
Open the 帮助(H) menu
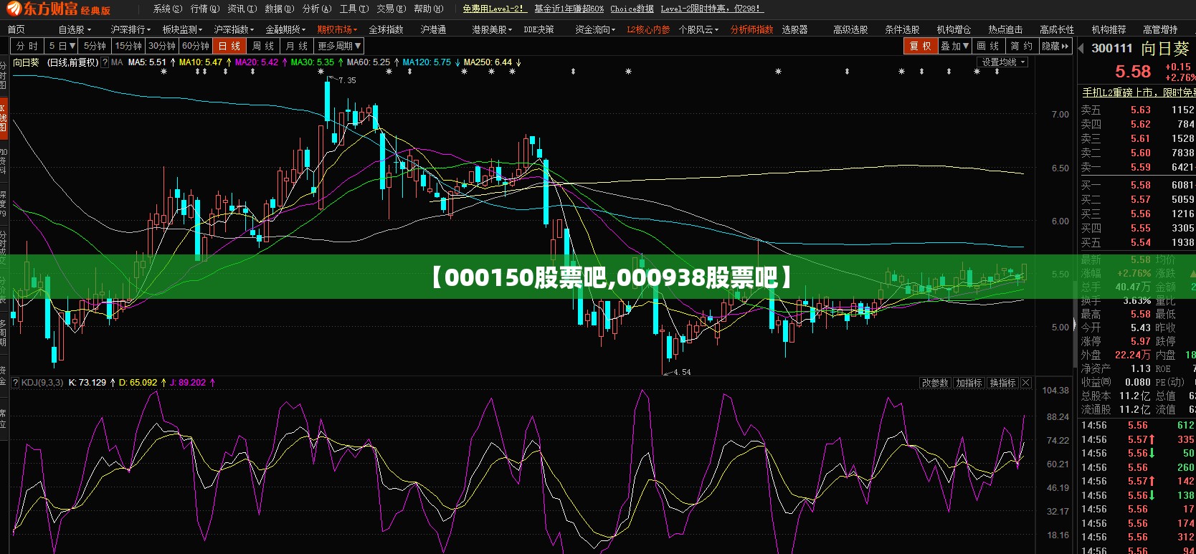coord(429,9)
